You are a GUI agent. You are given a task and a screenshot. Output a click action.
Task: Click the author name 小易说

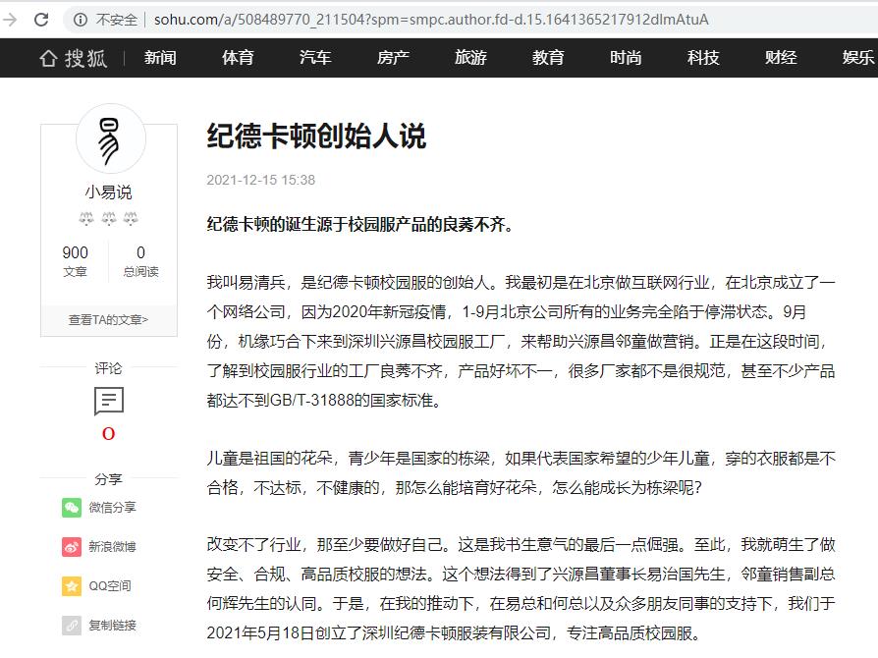[109, 192]
